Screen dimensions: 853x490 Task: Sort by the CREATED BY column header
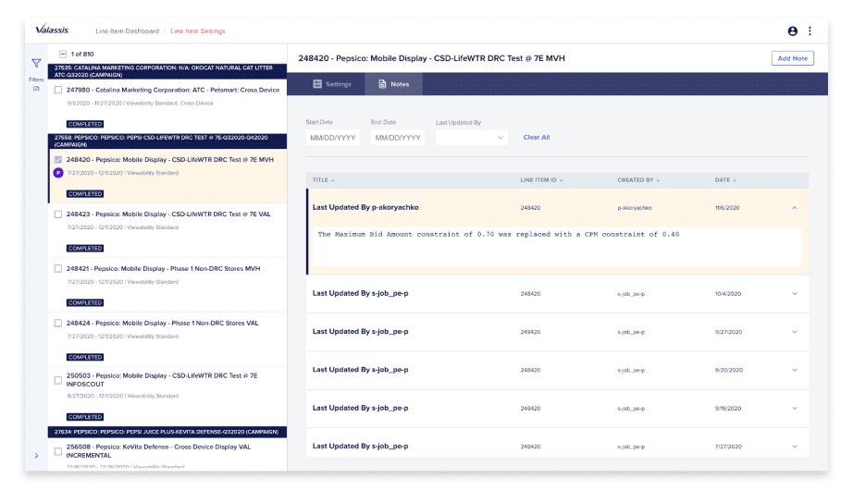(x=638, y=180)
